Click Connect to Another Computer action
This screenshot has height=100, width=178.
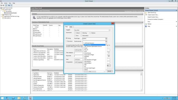click(155, 19)
